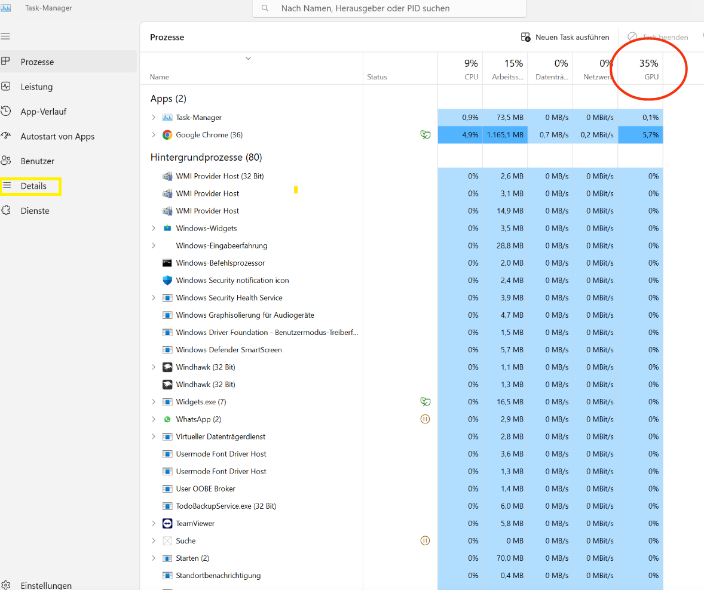Click the Windows-Befehlsprozessor console icon
Viewport: 704px width, 590px height.
pyautogui.click(x=167, y=263)
